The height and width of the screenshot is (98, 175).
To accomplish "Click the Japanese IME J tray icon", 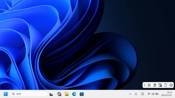I will click(x=142, y=94).
